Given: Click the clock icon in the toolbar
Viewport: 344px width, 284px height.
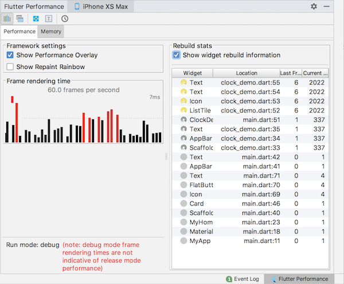Looking at the screenshot, I should tap(65, 18).
